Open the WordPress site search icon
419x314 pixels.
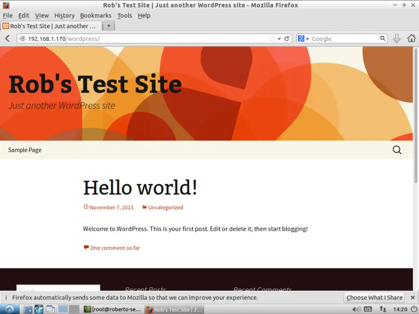[x=397, y=150]
